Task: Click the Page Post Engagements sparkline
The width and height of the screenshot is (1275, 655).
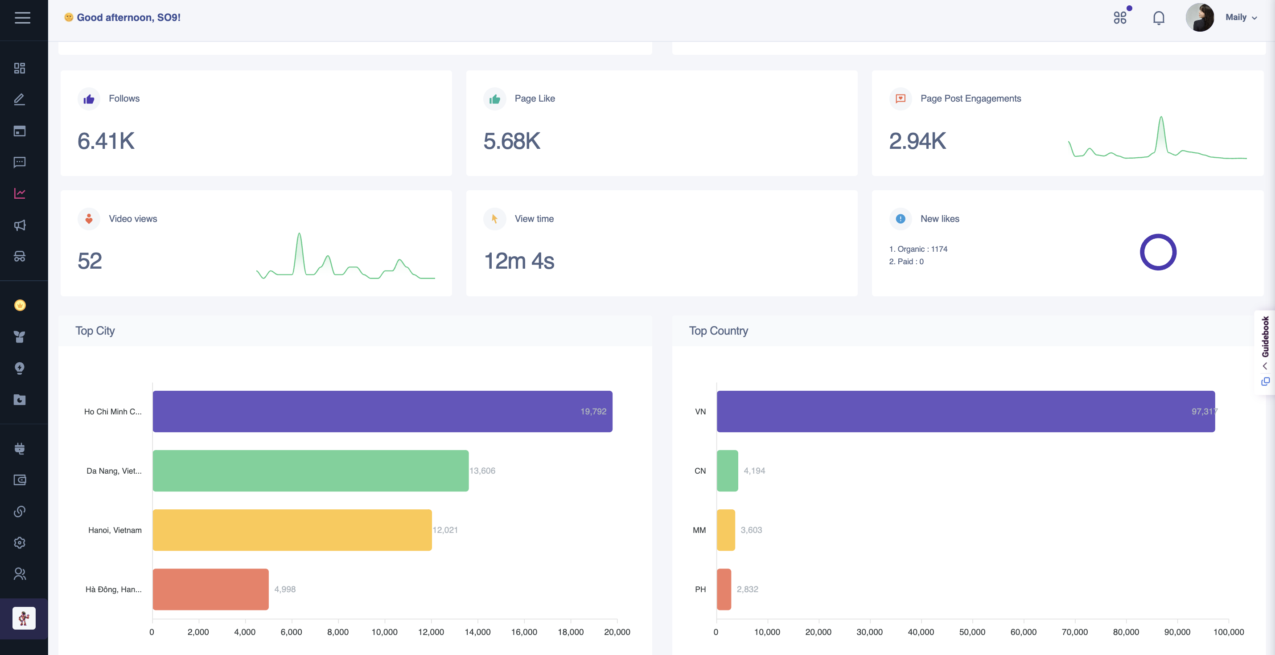Action: (1157, 138)
